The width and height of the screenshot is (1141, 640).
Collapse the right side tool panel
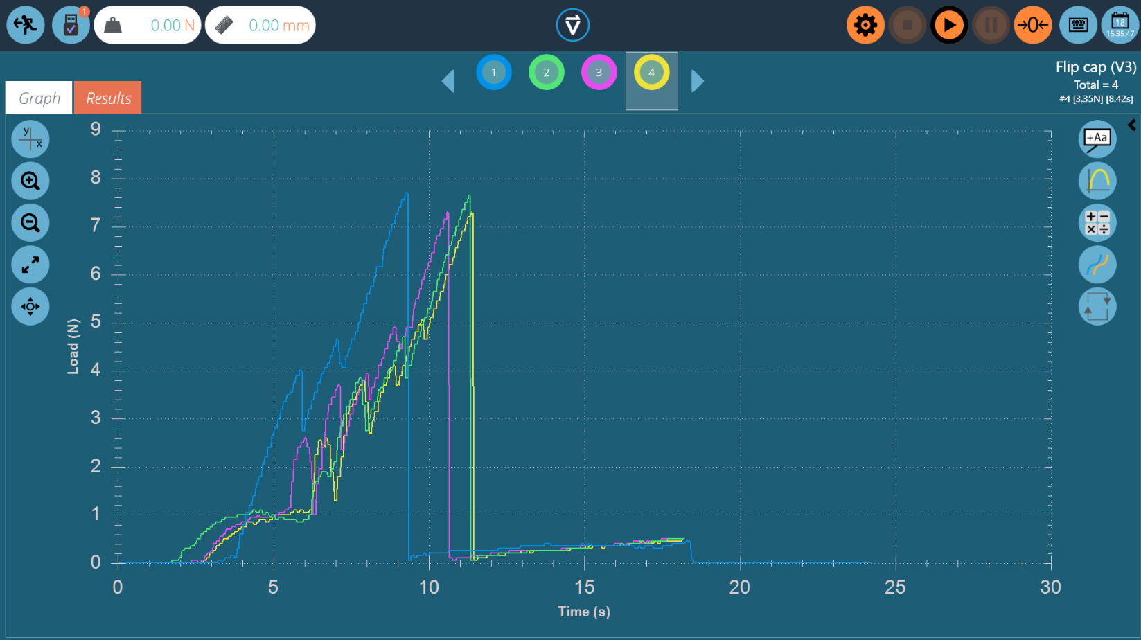click(x=1132, y=125)
